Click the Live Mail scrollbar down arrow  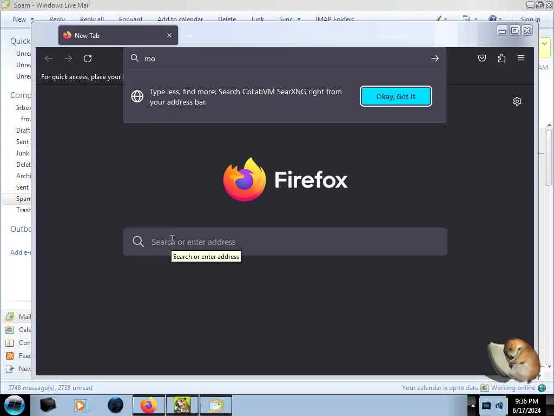pyautogui.click(x=549, y=367)
